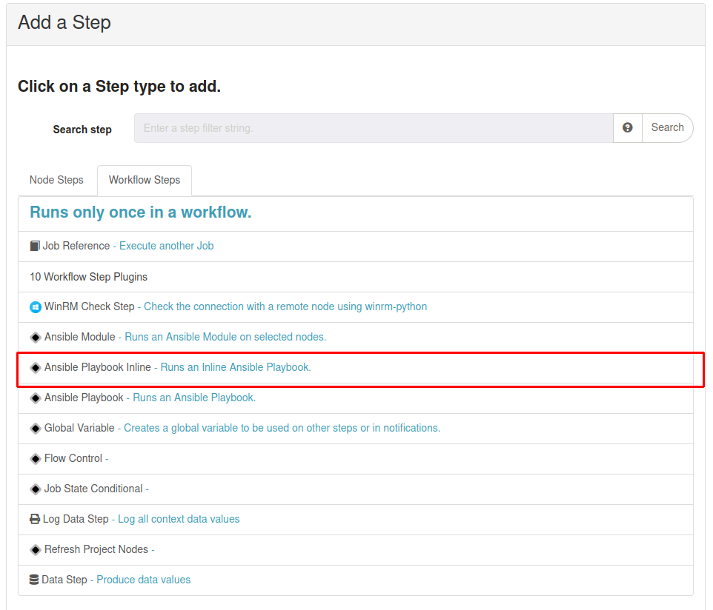Select the Ansible Playbook Inline step
Viewport: 713px width, 610px height.
click(356, 368)
